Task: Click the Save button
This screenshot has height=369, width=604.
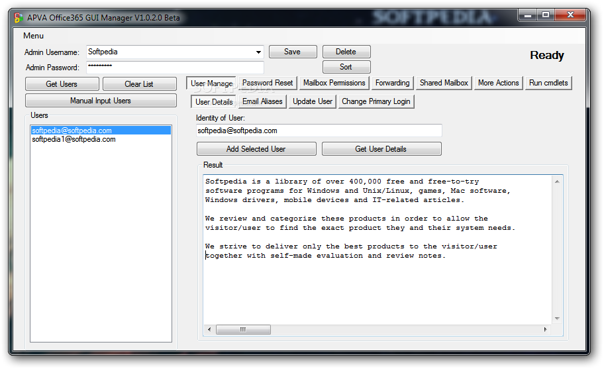Action: (x=293, y=52)
